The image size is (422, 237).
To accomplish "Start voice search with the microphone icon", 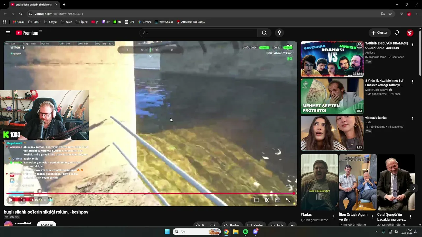I will tap(279, 33).
